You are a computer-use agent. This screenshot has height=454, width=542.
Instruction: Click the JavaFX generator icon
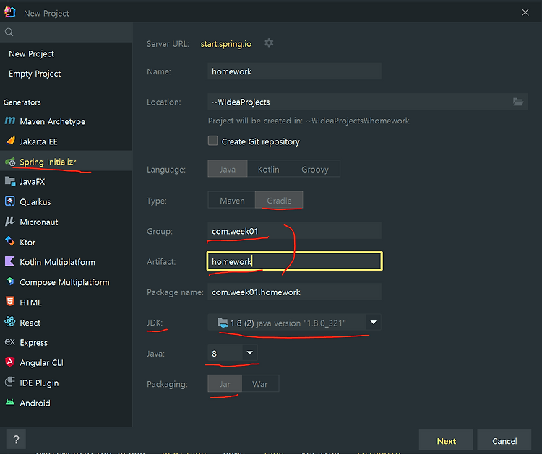tap(10, 181)
